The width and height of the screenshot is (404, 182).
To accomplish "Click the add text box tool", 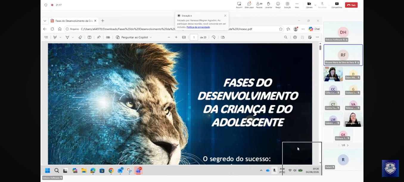I will click(x=89, y=37).
